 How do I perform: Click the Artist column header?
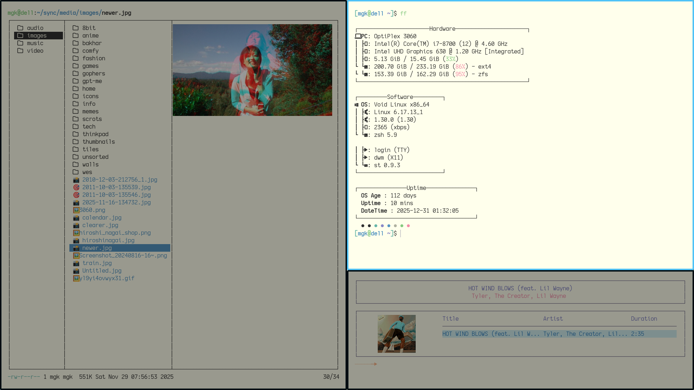(x=553, y=318)
